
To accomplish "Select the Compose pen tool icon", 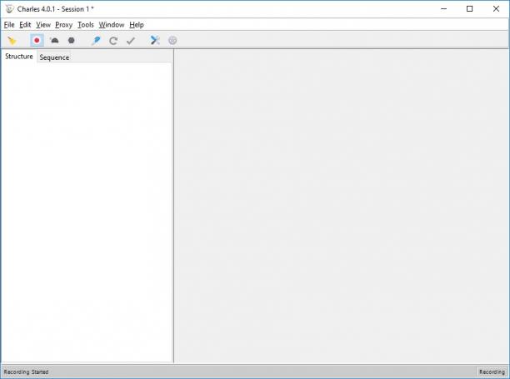I will [96, 41].
